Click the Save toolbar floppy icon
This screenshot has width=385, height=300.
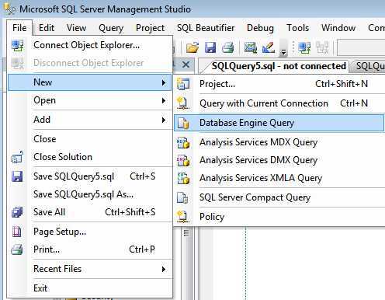point(210,47)
